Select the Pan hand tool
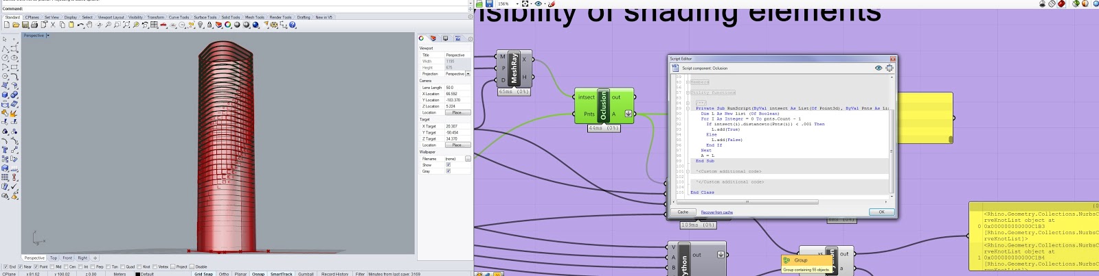The image size is (1099, 276). pos(89,25)
